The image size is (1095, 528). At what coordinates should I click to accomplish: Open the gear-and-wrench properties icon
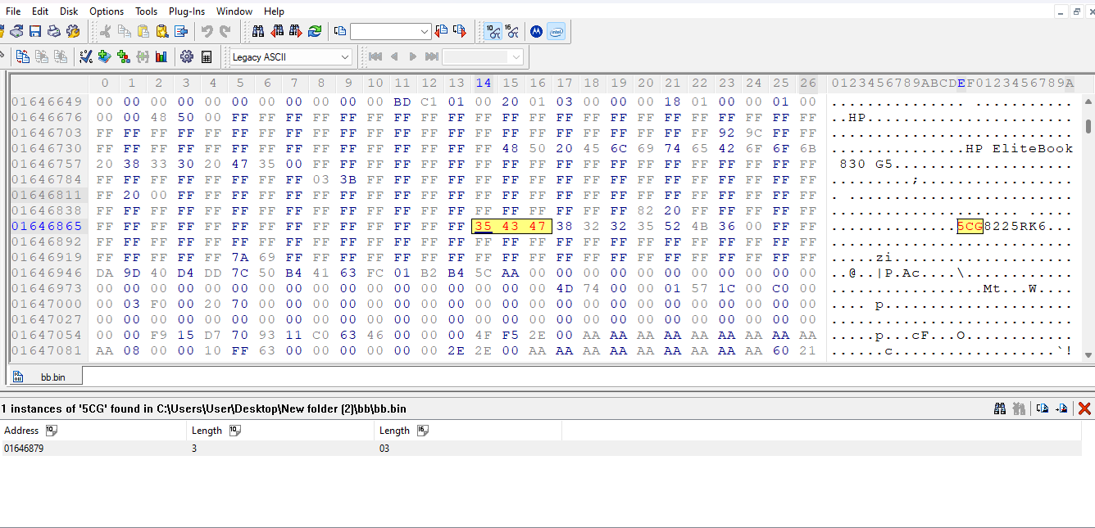pos(73,31)
